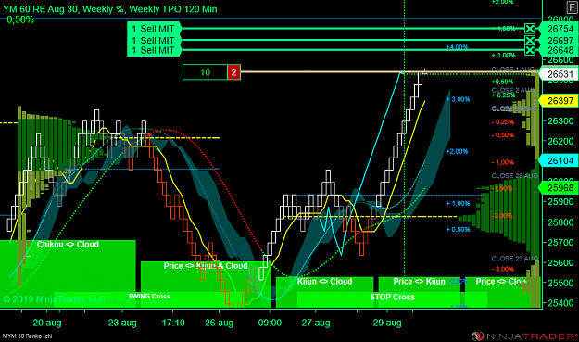Screen dimensions: 579x342
Task: Cancel the Sell MIT order at 26648
Action: tap(530, 50)
